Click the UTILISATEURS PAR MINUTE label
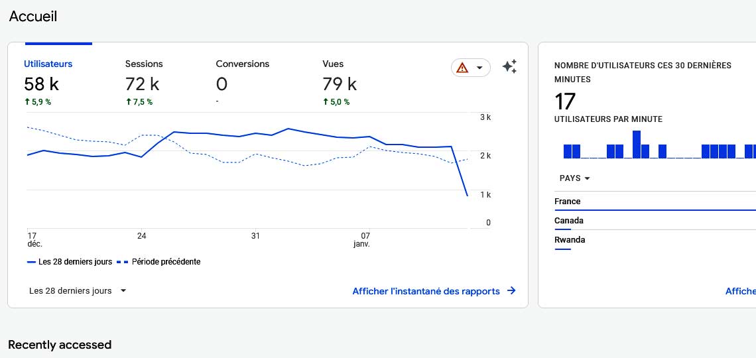Viewport: 756px width, 358px height. point(609,119)
